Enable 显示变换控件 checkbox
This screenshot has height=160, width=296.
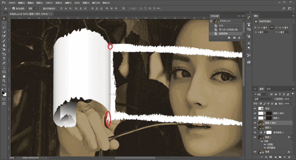[x=41, y=8]
